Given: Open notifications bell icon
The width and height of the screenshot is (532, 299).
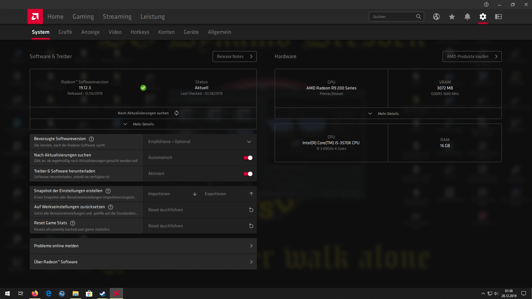Looking at the screenshot, I should click(x=467, y=17).
